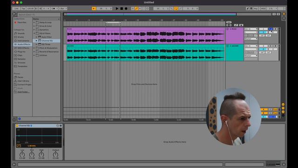The width and height of the screenshot is (298, 168).
Task: Open the purple track's Ext. In input dropdown
Action: (x=251, y=29)
